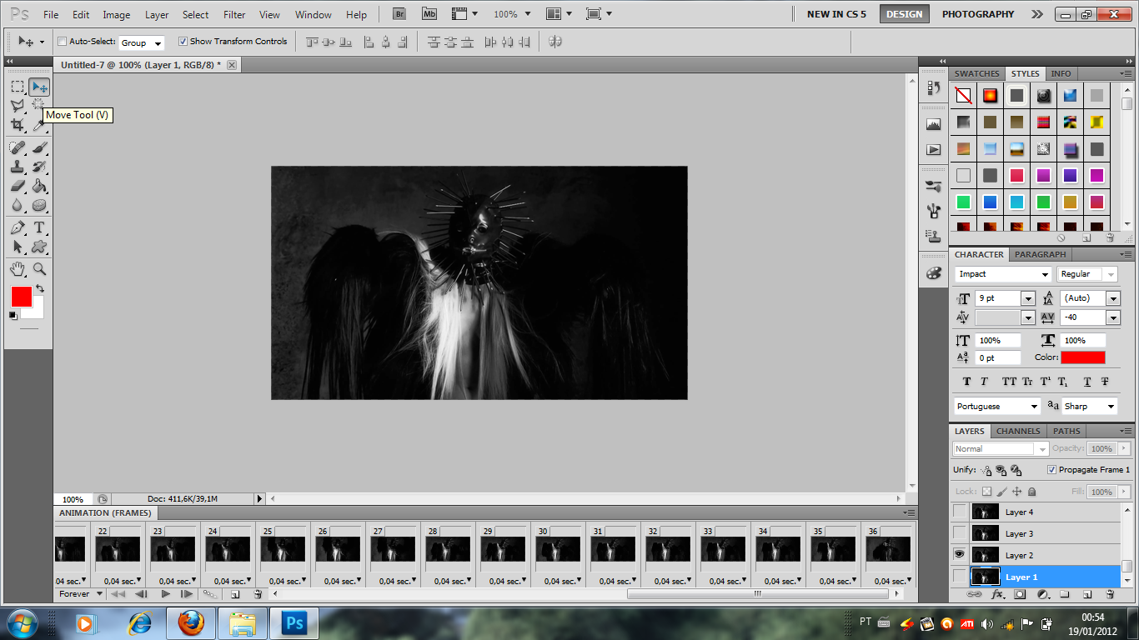Open the tracking -40 dropdown
Viewport: 1139px width, 640px height.
[1113, 317]
